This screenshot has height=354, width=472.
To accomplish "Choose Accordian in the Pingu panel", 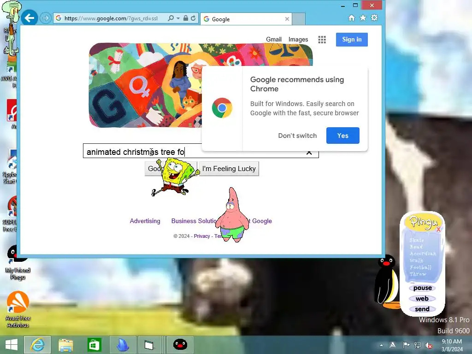I will 423,254.
